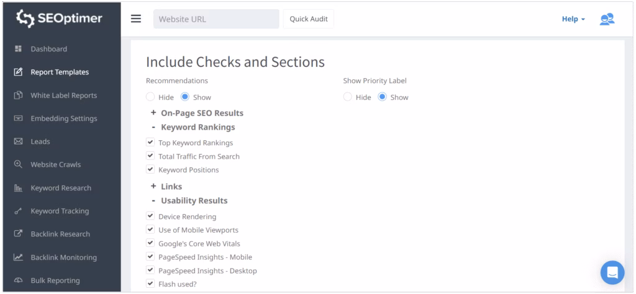Click the Dashboard sidebar icon
The image size is (636, 294).
(18, 49)
